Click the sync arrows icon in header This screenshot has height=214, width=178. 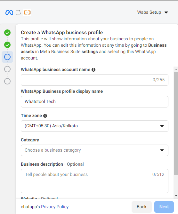click(18, 12)
